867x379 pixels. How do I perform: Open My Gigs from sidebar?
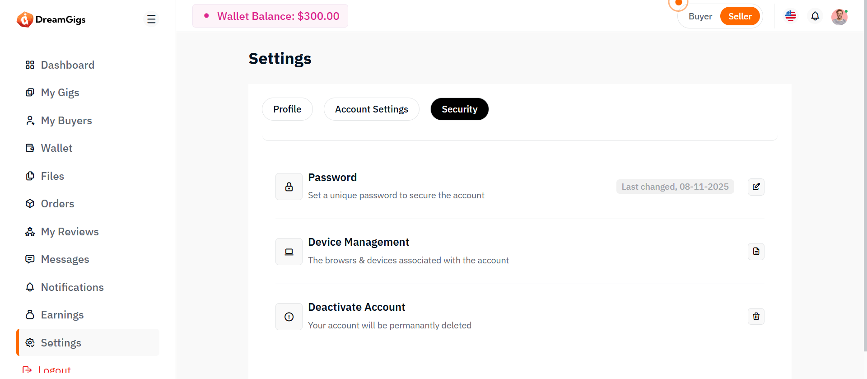pyautogui.click(x=60, y=93)
